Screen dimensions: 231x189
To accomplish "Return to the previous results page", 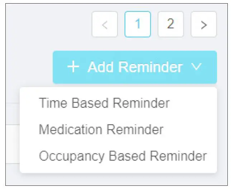I will click(x=105, y=24).
